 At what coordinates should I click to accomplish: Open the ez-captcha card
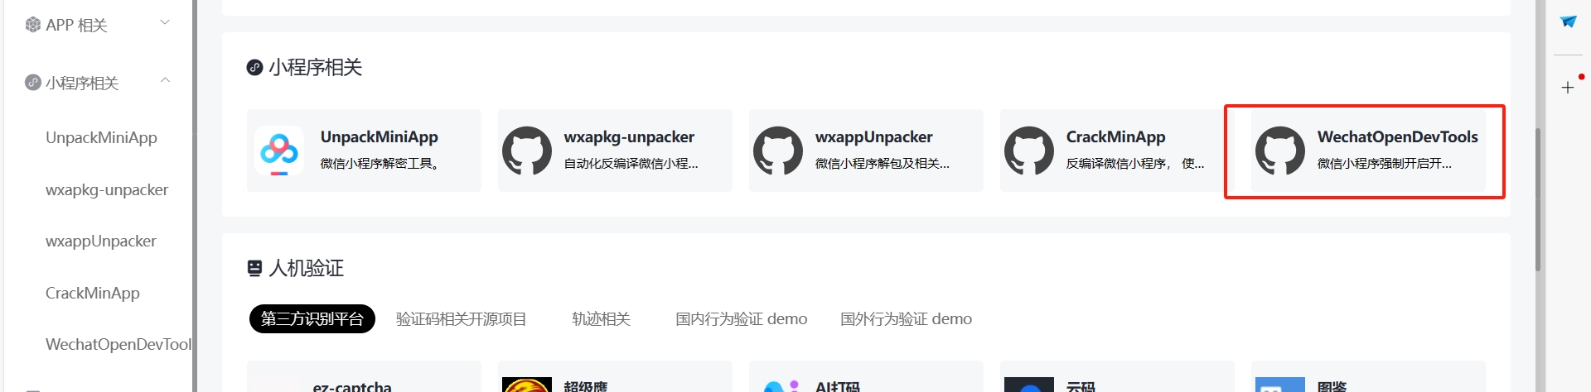[364, 376]
